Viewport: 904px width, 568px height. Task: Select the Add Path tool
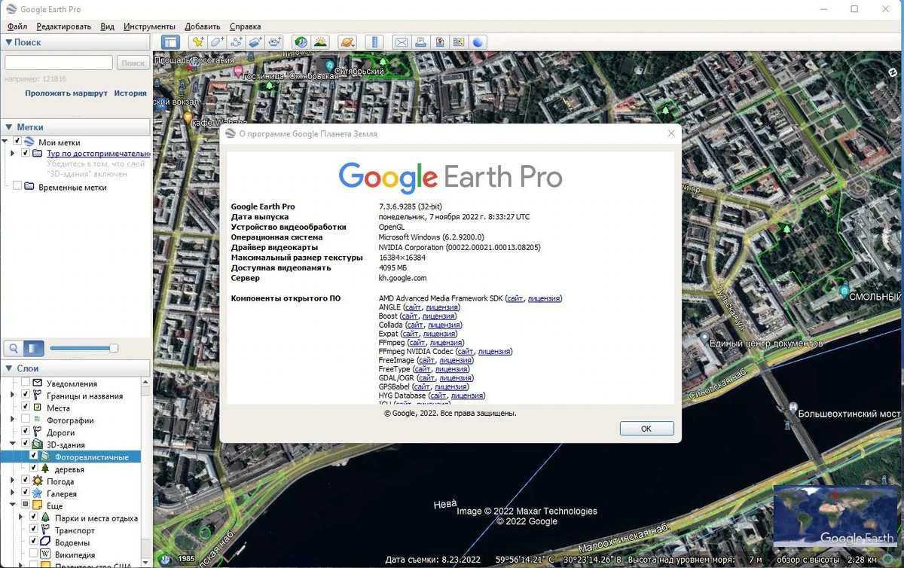click(x=237, y=42)
